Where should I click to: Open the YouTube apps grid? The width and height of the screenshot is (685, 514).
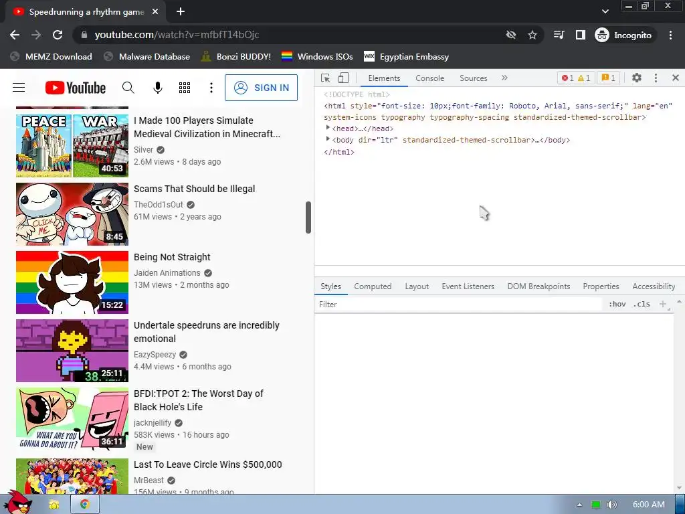[185, 88]
